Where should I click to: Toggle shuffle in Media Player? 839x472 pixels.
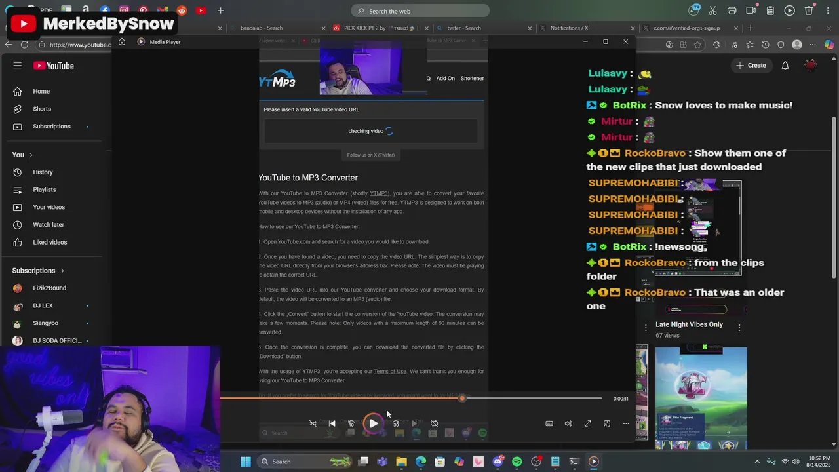tap(313, 423)
